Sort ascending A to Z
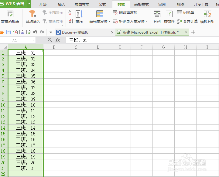 point(71,12)
